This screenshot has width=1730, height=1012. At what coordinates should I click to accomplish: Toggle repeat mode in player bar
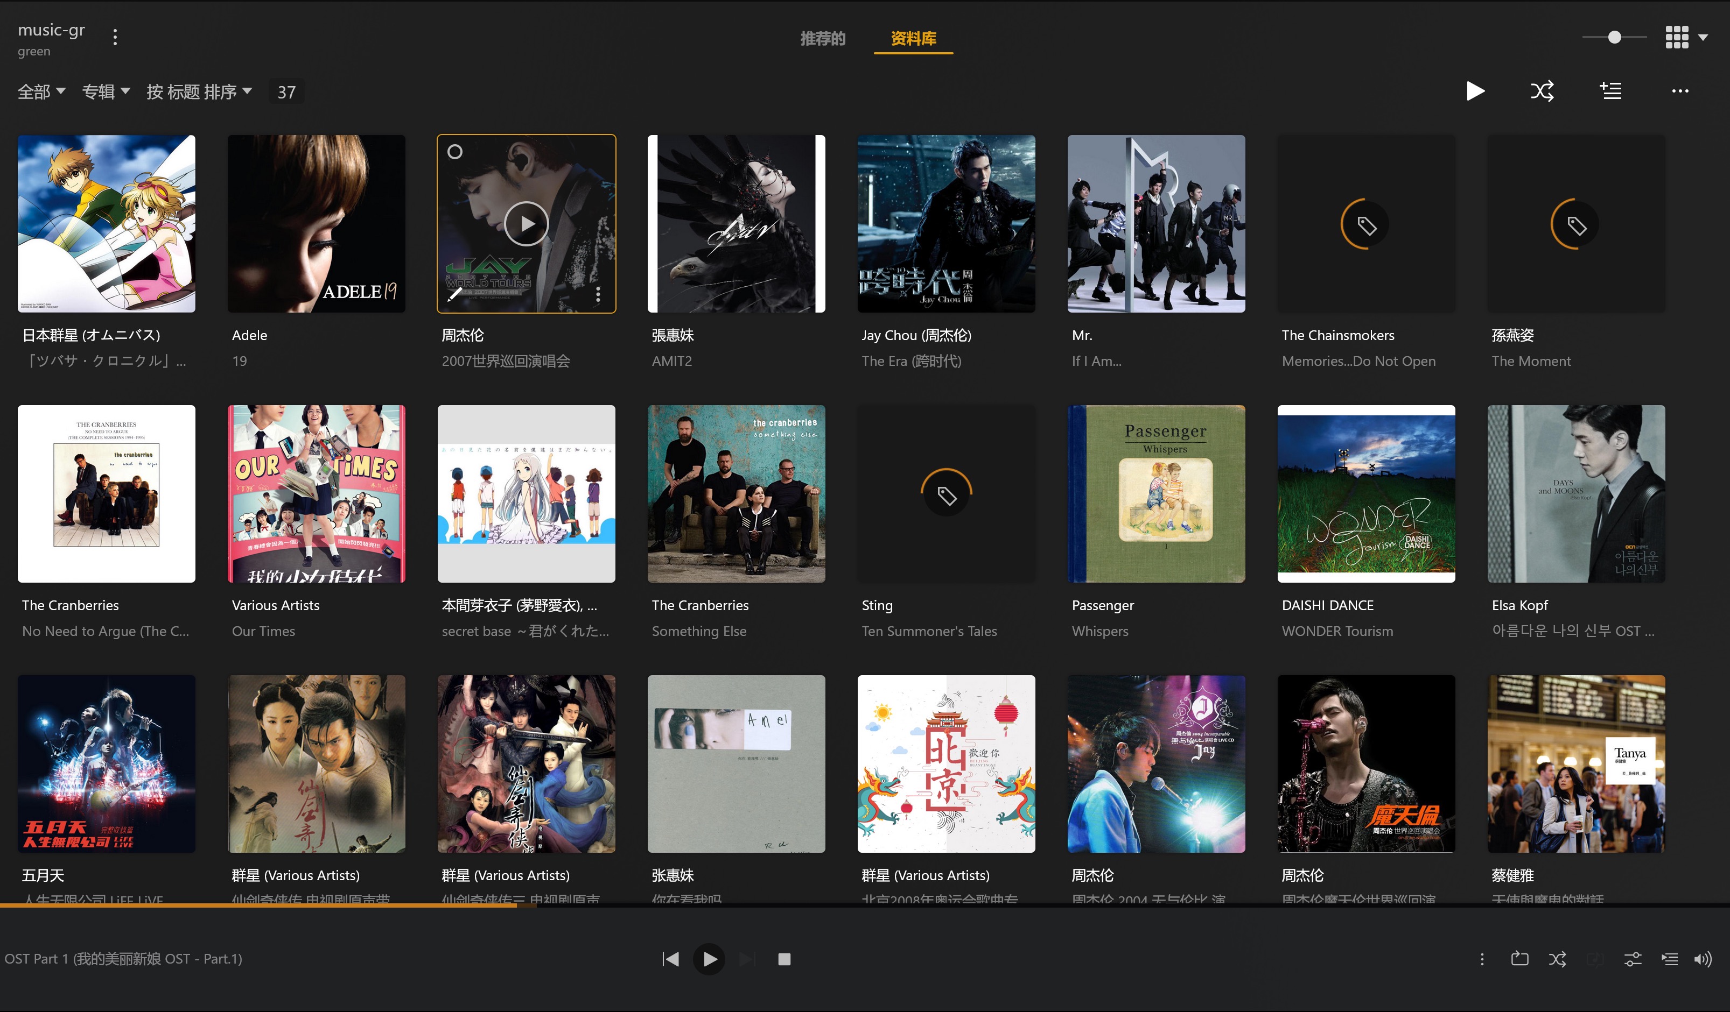[1519, 959]
